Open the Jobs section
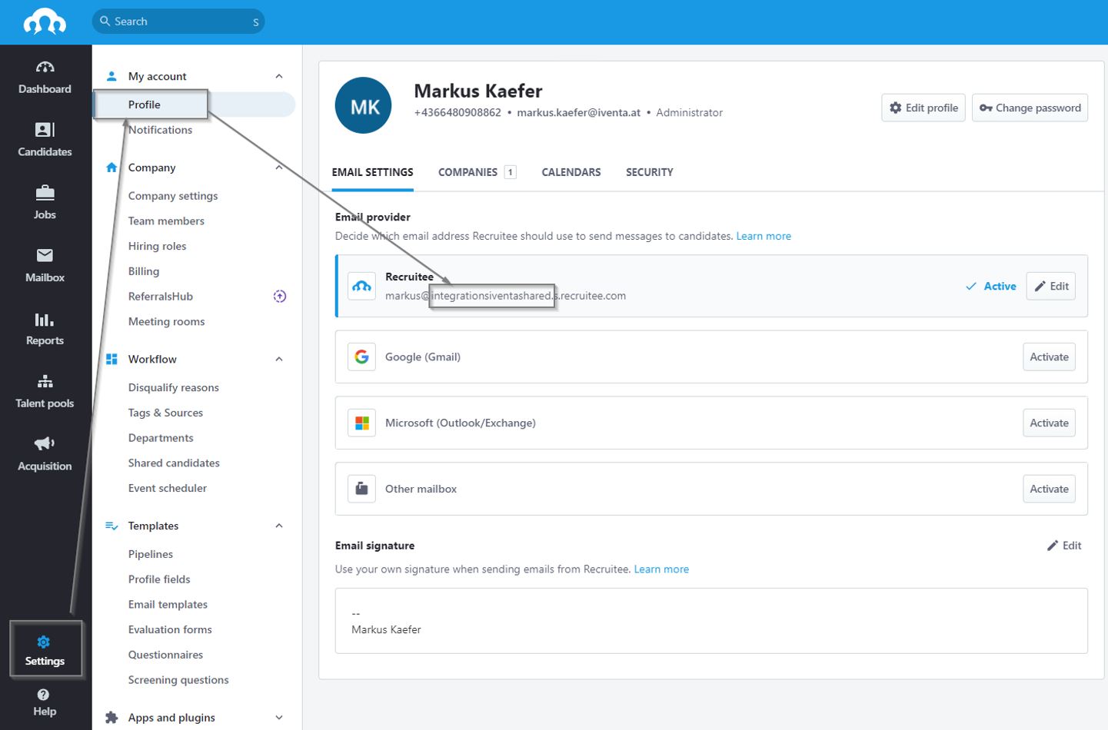 pos(45,203)
